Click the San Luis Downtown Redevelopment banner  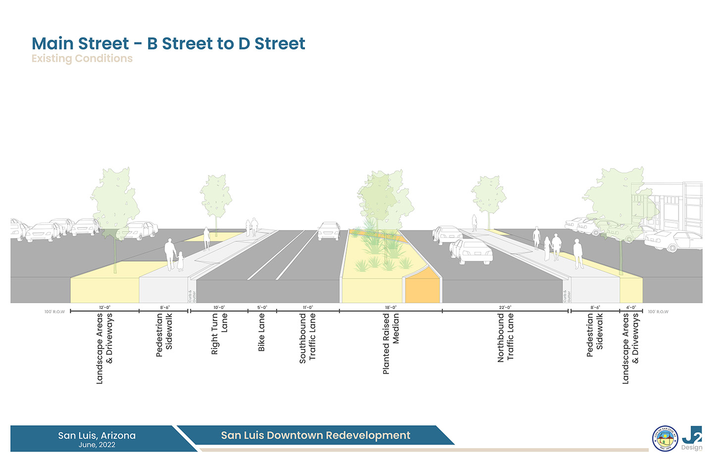315,435
